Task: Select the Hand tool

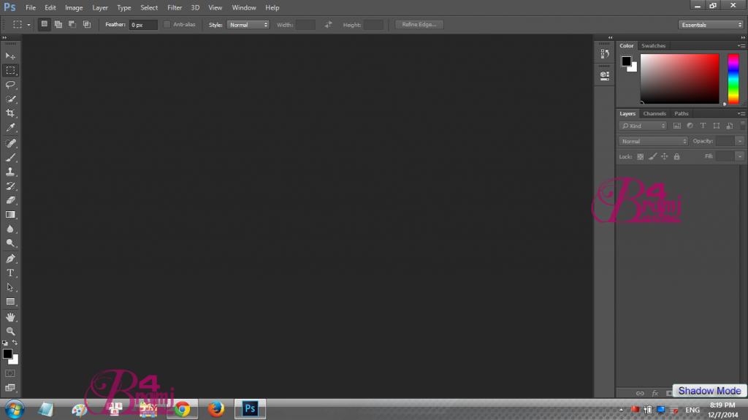Action: [x=10, y=317]
